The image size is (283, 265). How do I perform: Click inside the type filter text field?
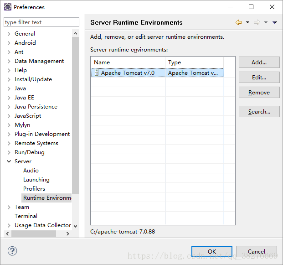point(41,22)
